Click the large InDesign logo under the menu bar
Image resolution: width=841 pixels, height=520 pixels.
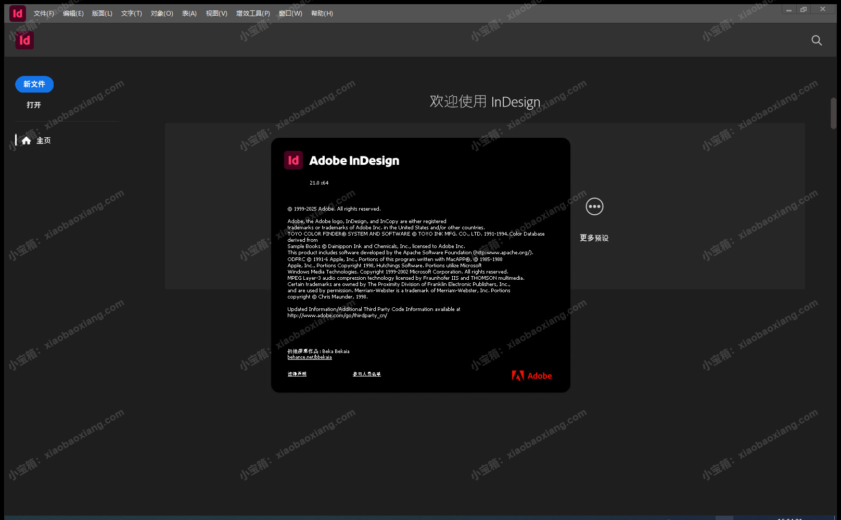pos(24,41)
